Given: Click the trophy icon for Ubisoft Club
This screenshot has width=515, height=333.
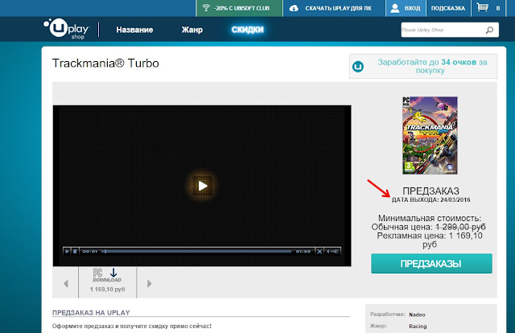Looking at the screenshot, I should (206, 8).
